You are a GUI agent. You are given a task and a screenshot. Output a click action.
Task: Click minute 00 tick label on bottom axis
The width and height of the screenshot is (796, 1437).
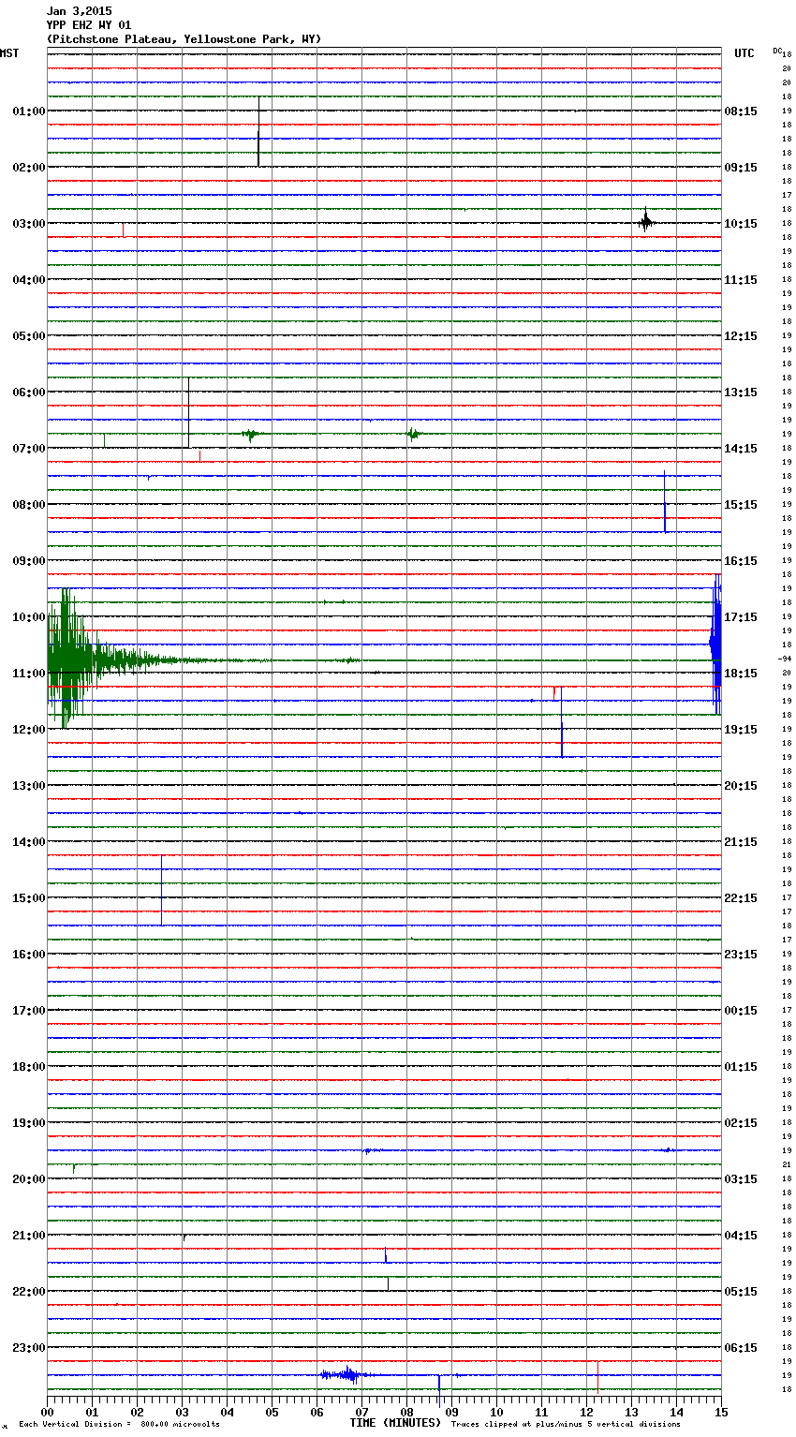(47, 1412)
